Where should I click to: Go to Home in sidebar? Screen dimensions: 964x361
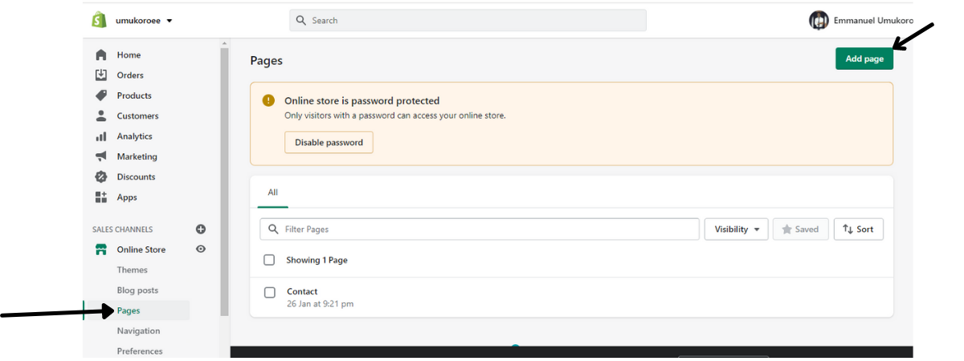[129, 55]
